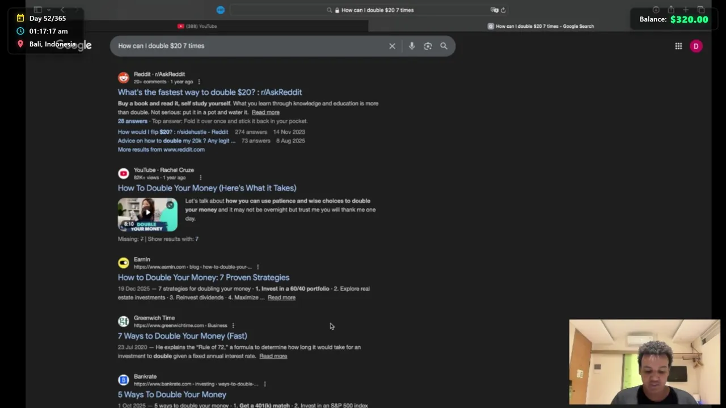Expand Safari sidebar dropdown arrow
Image resolution: width=726 pixels, height=408 pixels.
point(49,10)
